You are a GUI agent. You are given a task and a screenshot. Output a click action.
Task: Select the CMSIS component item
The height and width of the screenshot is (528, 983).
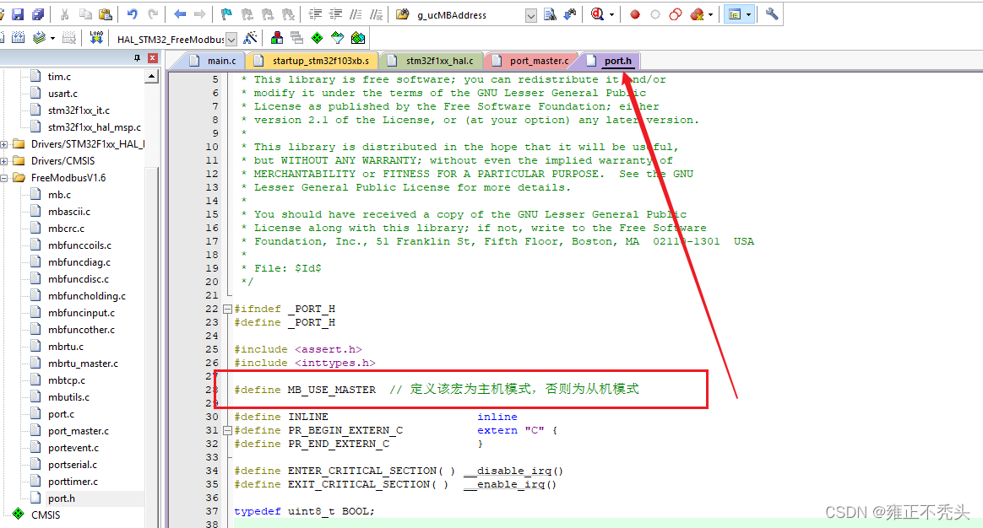[x=45, y=515]
